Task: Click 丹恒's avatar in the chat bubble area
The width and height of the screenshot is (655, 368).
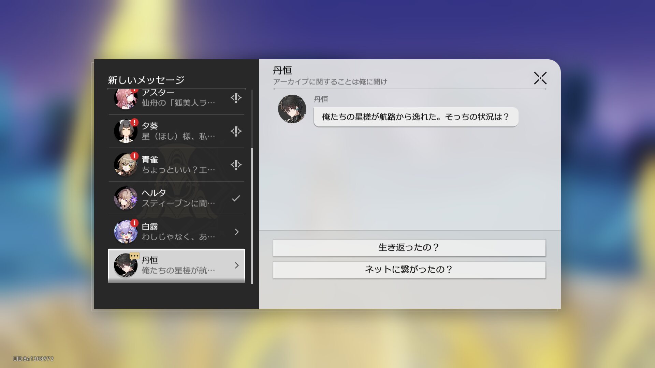Action: 292,109
